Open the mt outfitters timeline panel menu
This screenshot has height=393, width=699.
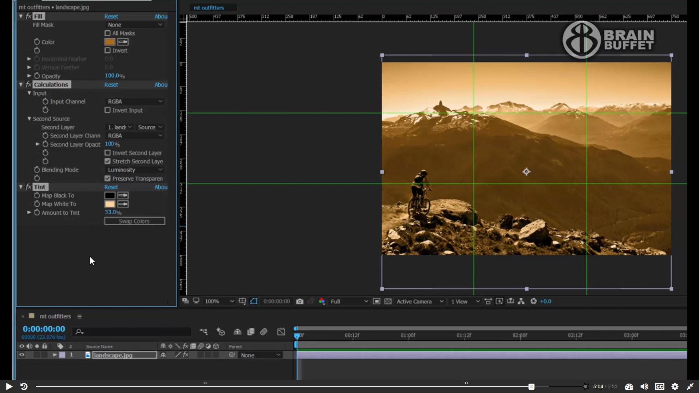point(79,317)
